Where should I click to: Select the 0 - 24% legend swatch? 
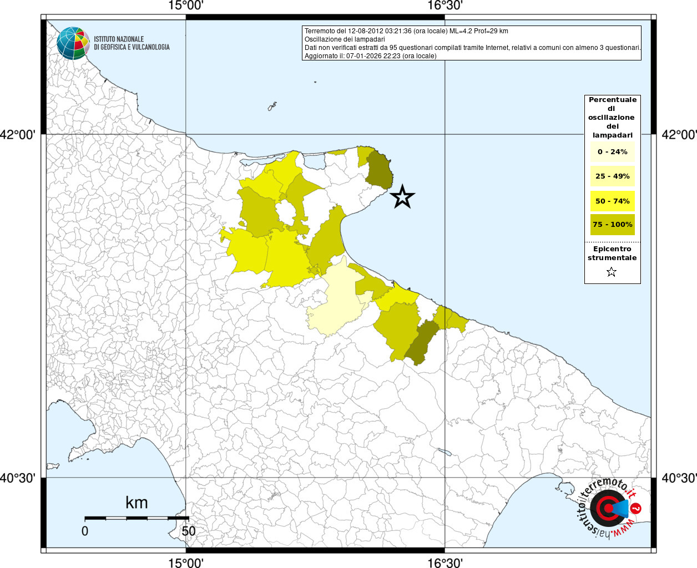pos(613,152)
